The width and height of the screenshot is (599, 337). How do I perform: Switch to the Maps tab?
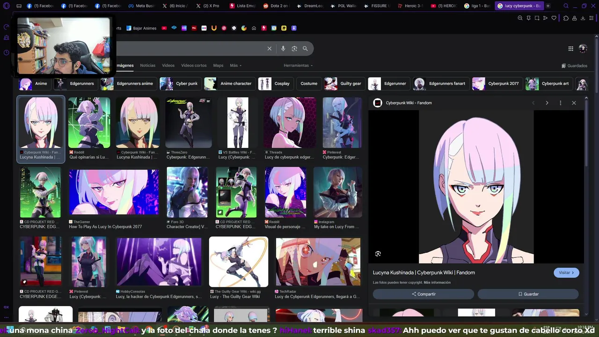tap(218, 66)
